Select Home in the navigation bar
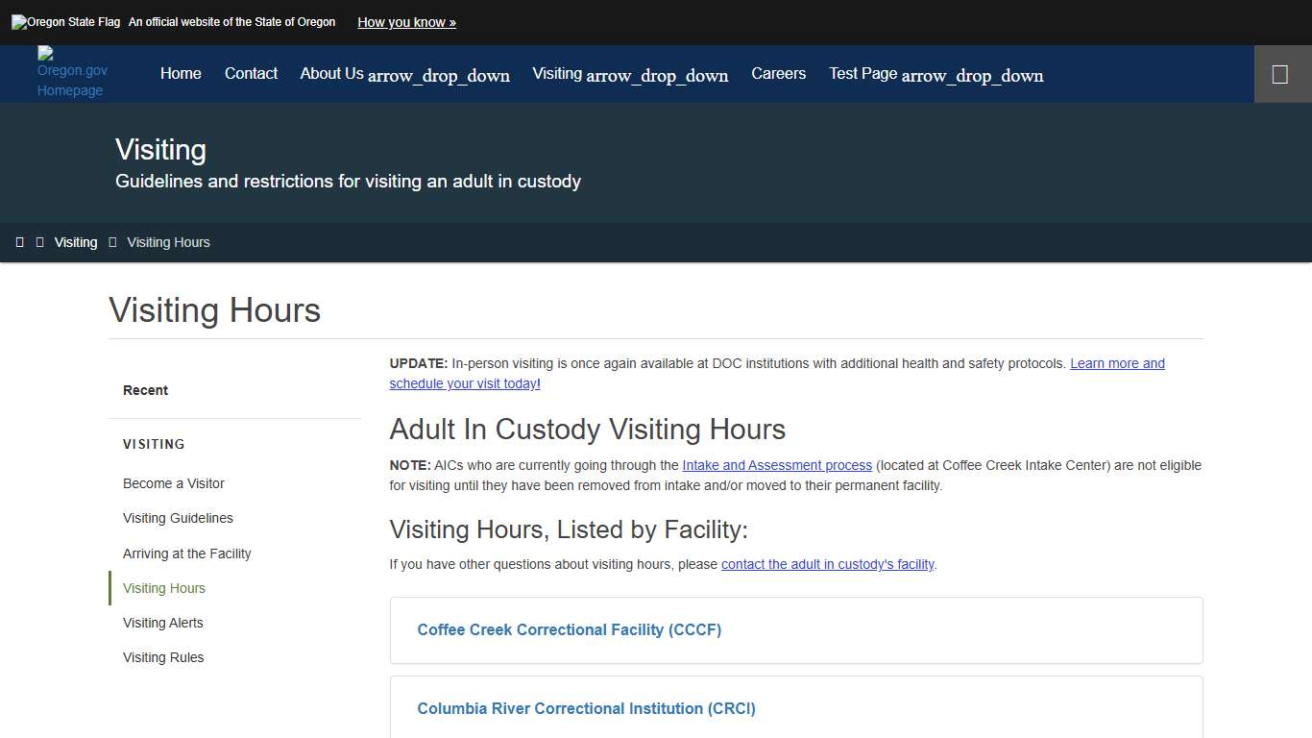 tap(181, 73)
